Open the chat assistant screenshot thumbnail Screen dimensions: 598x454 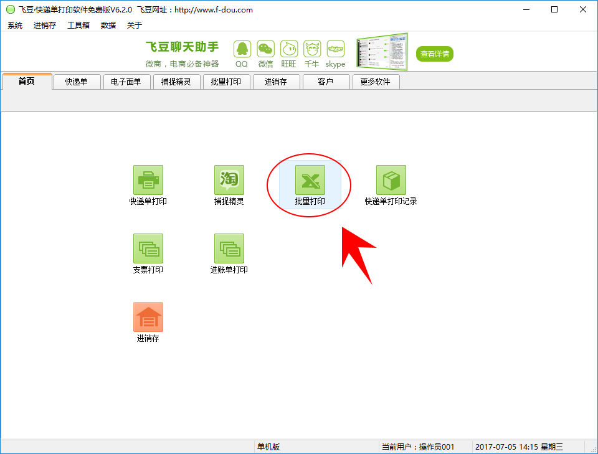pos(382,52)
